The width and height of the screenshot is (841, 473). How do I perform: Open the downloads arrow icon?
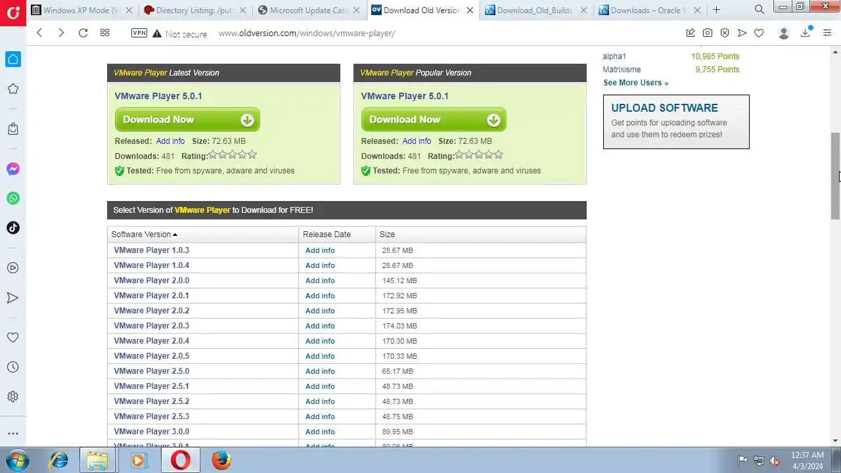pos(805,33)
